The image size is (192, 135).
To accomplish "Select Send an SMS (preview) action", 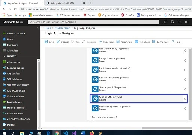I will coord(139,99).
